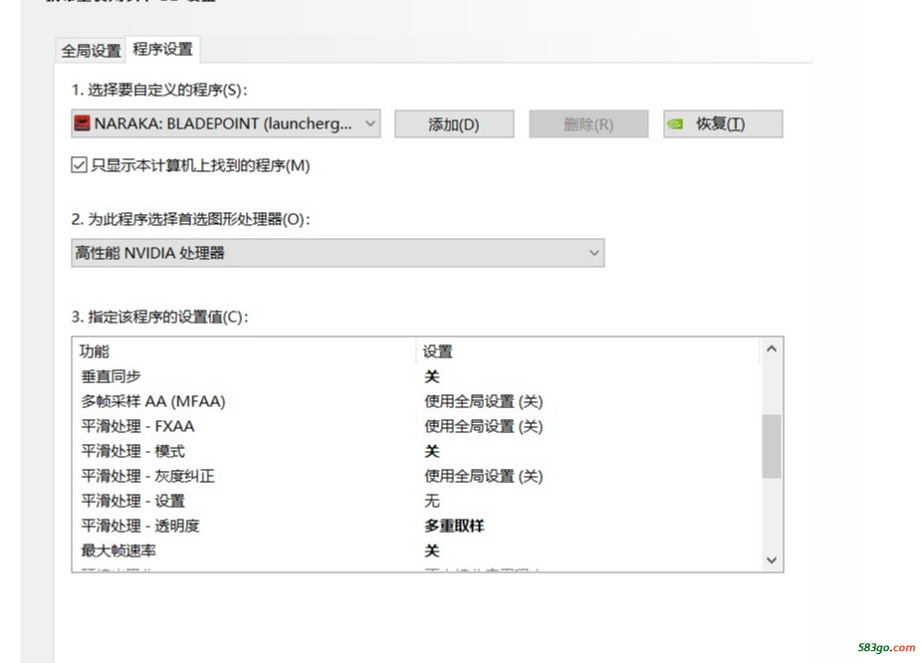Switch to the 全局设置 tab
The width and height of the screenshot is (921, 663).
point(91,51)
